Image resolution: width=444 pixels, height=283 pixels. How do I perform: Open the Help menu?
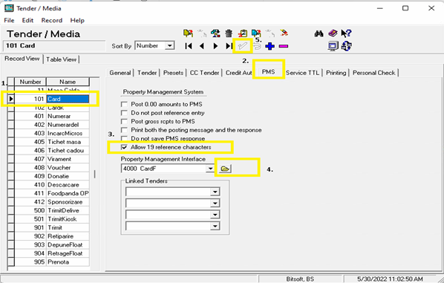[x=77, y=20]
